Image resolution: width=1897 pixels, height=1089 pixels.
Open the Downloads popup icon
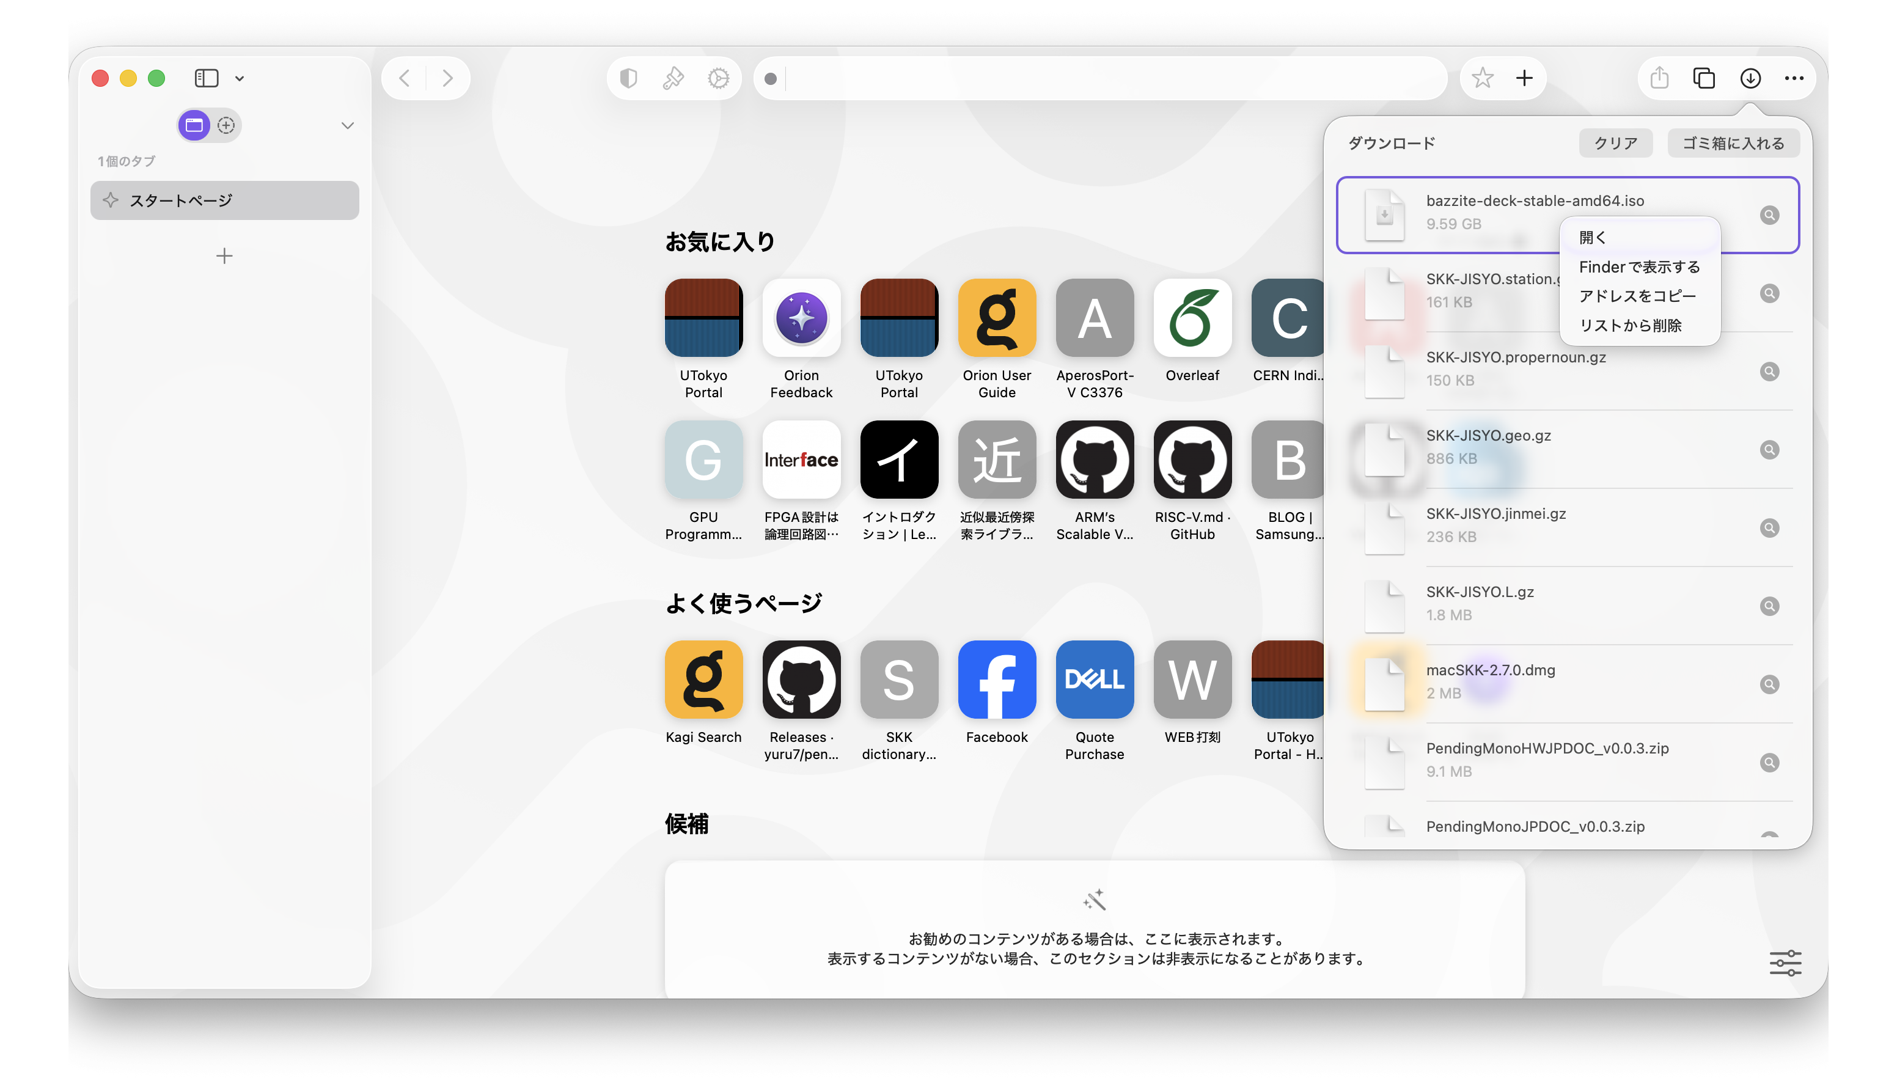1750,78
